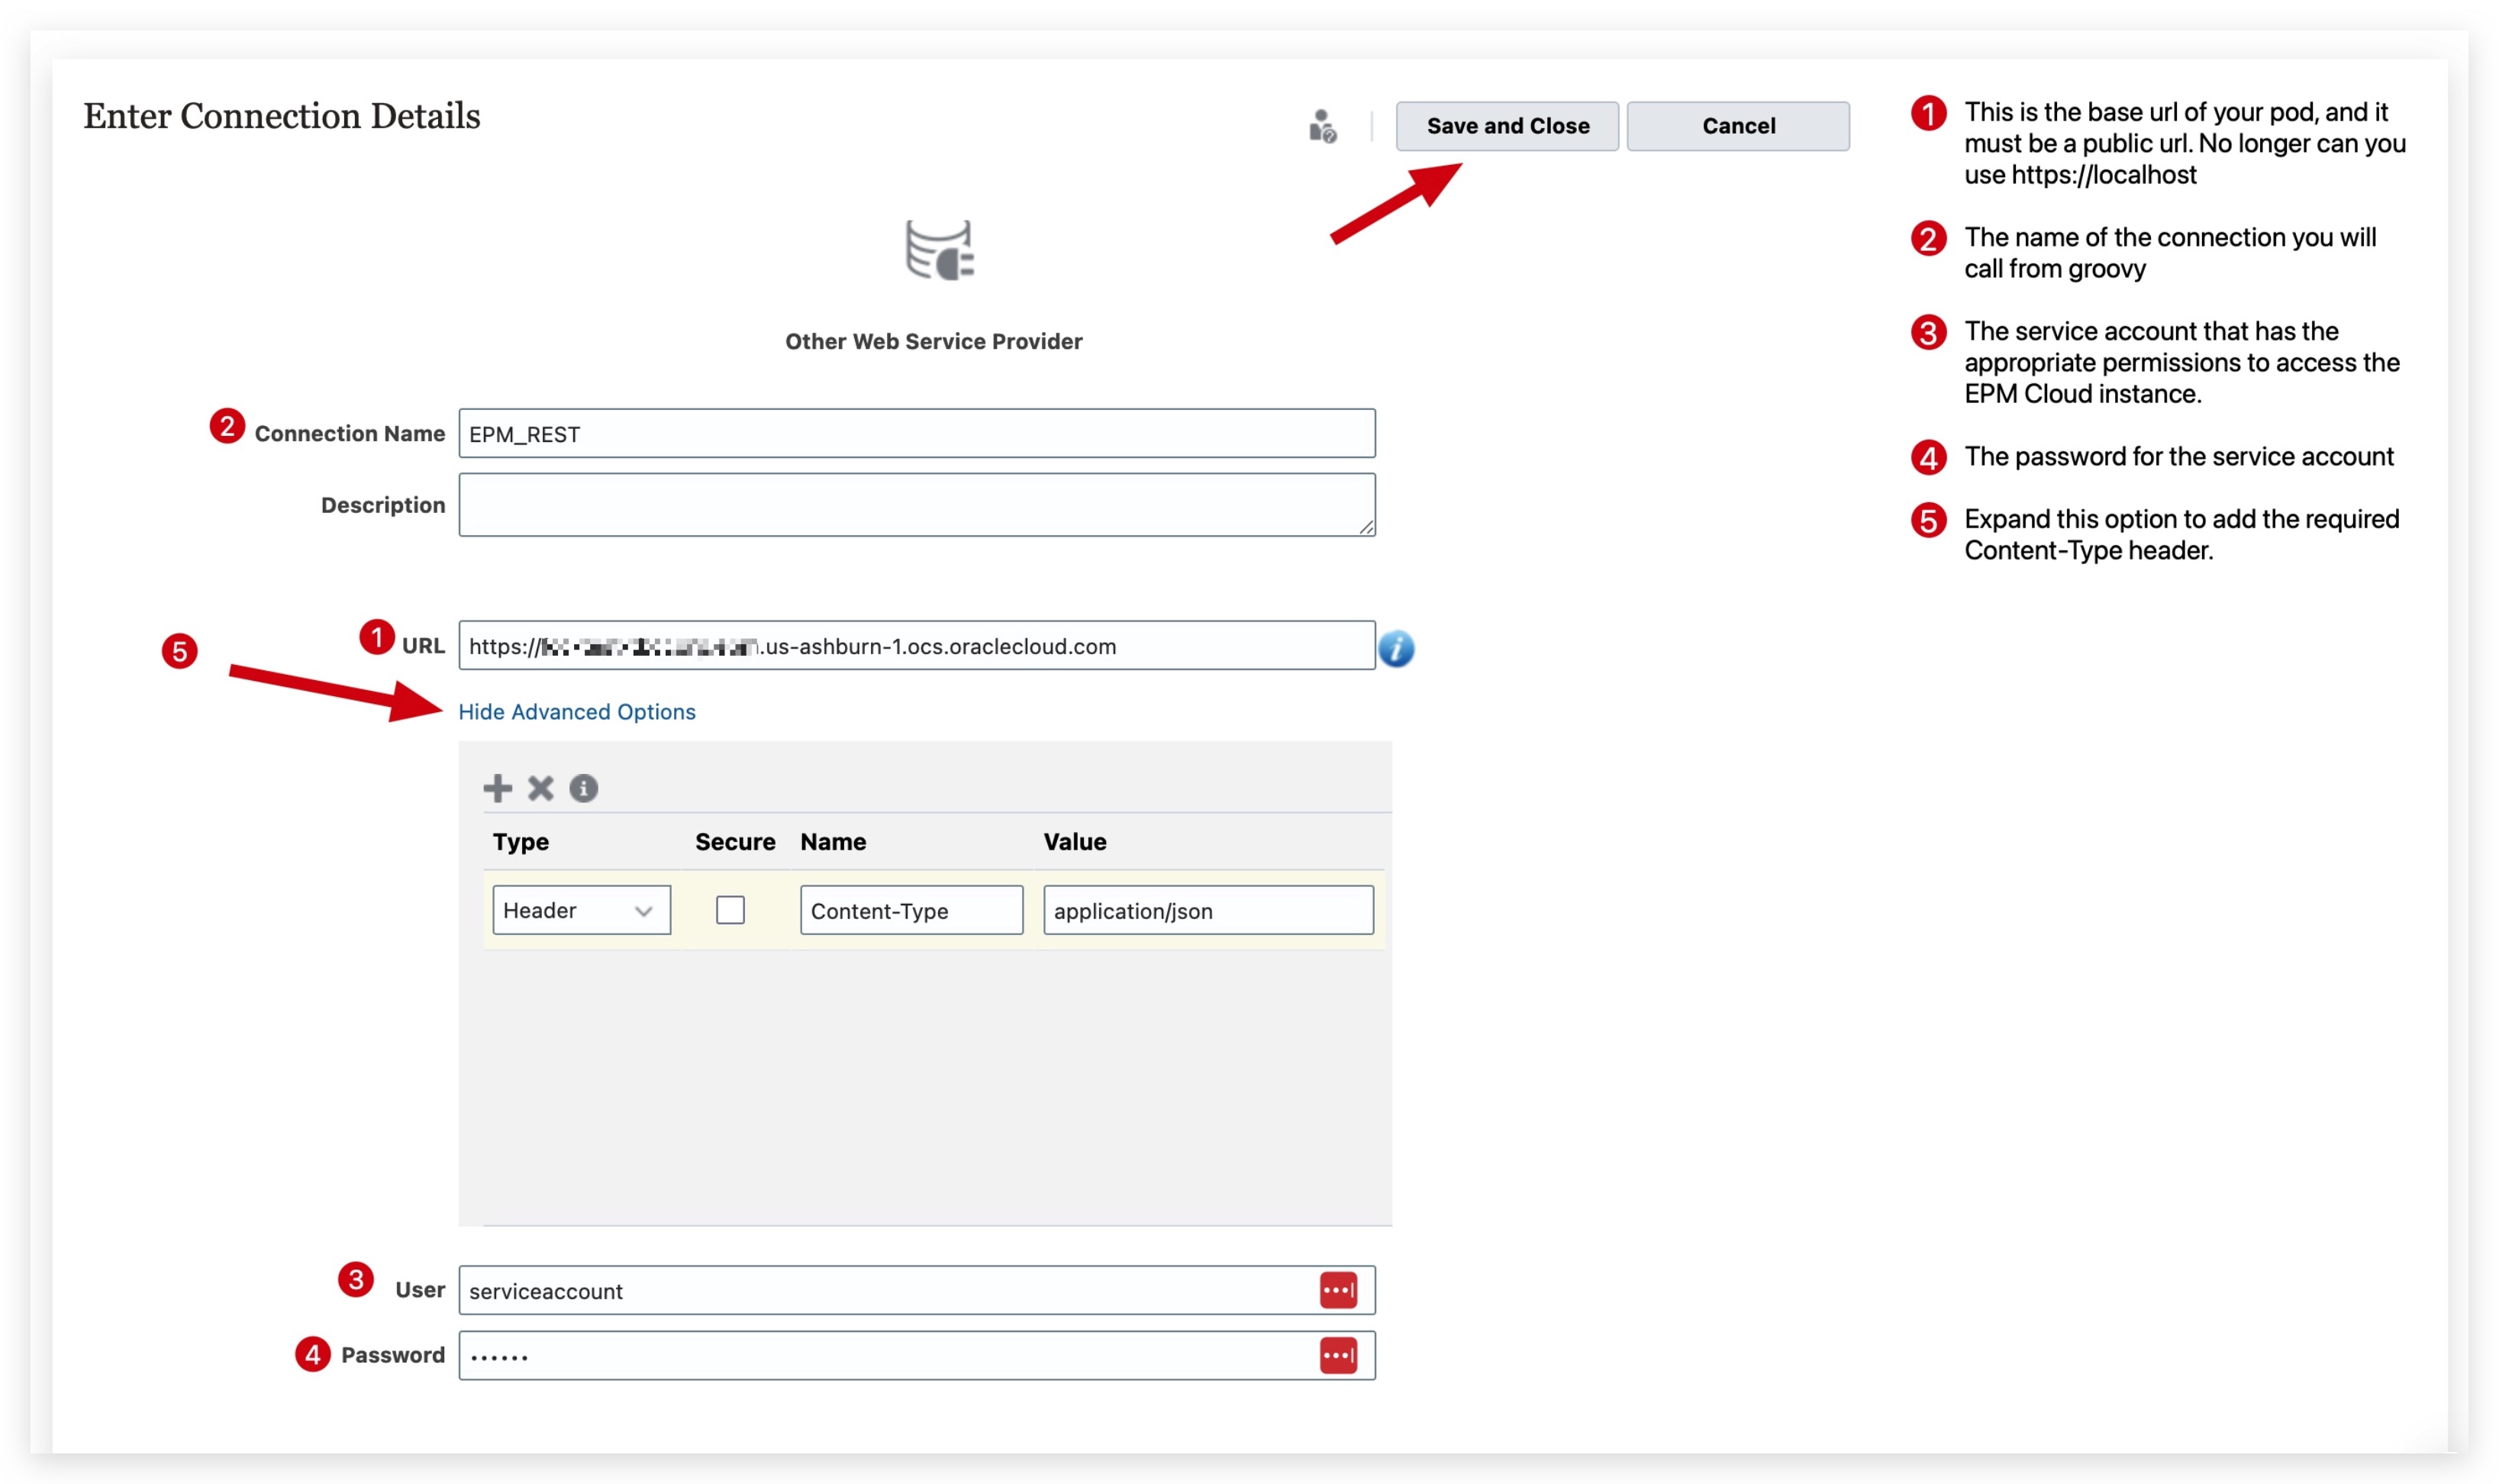Click the Value column header
This screenshot has height=1484, width=2499.
1075,842
